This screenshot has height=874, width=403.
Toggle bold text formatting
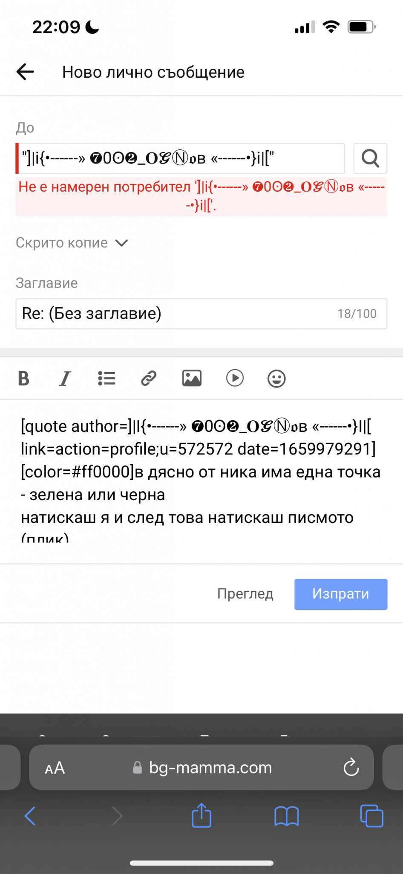(24, 378)
